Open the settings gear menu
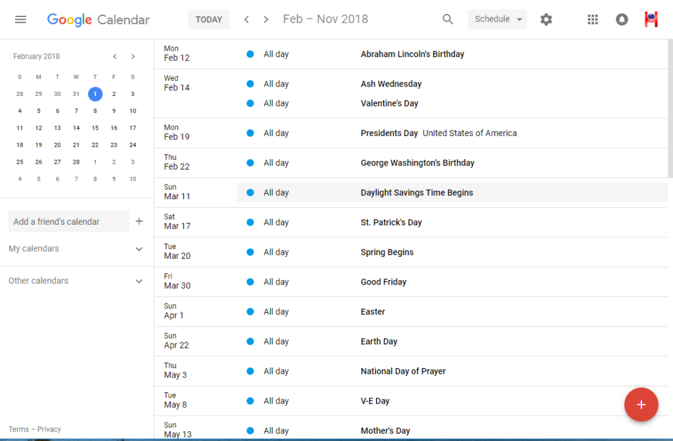Image resolution: width=673 pixels, height=441 pixels. click(x=546, y=19)
